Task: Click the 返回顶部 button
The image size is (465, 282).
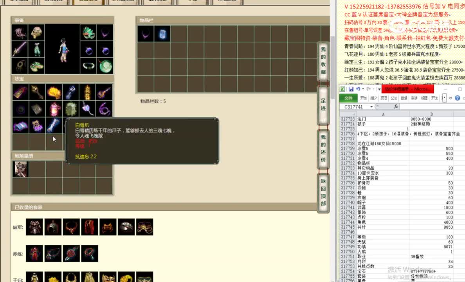Action: click(x=323, y=192)
